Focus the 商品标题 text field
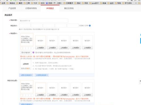This screenshot has width=141, height=105. point(44,21)
